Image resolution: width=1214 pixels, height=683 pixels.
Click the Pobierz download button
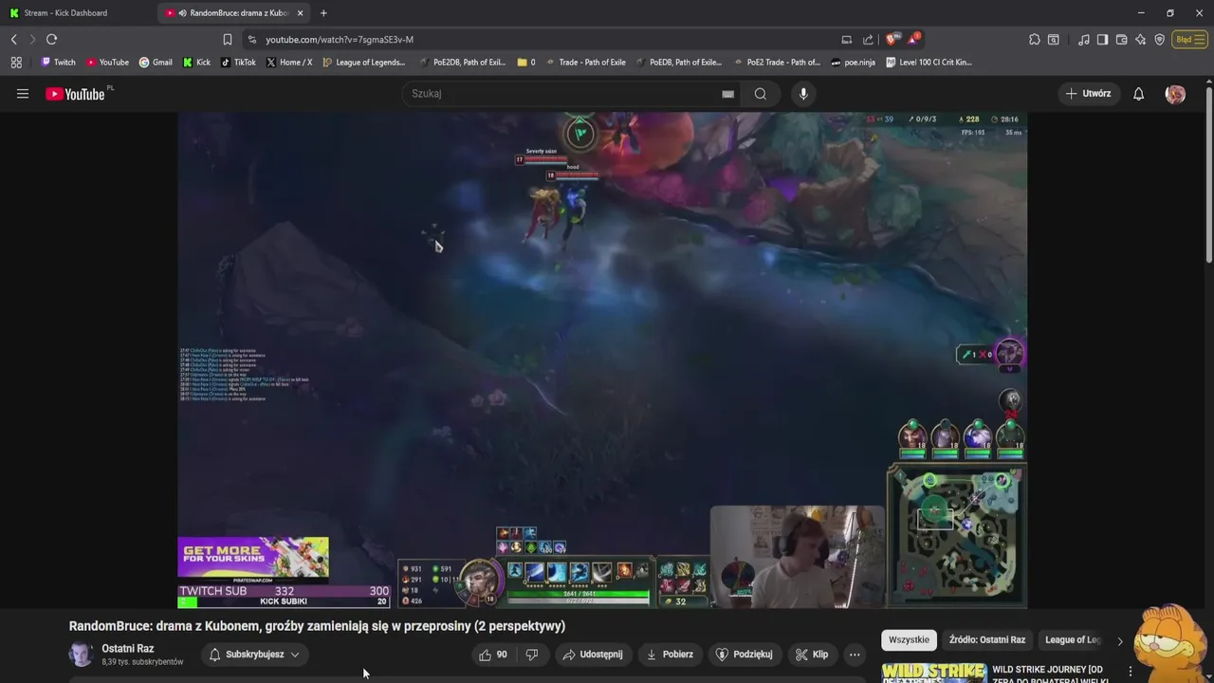point(670,655)
